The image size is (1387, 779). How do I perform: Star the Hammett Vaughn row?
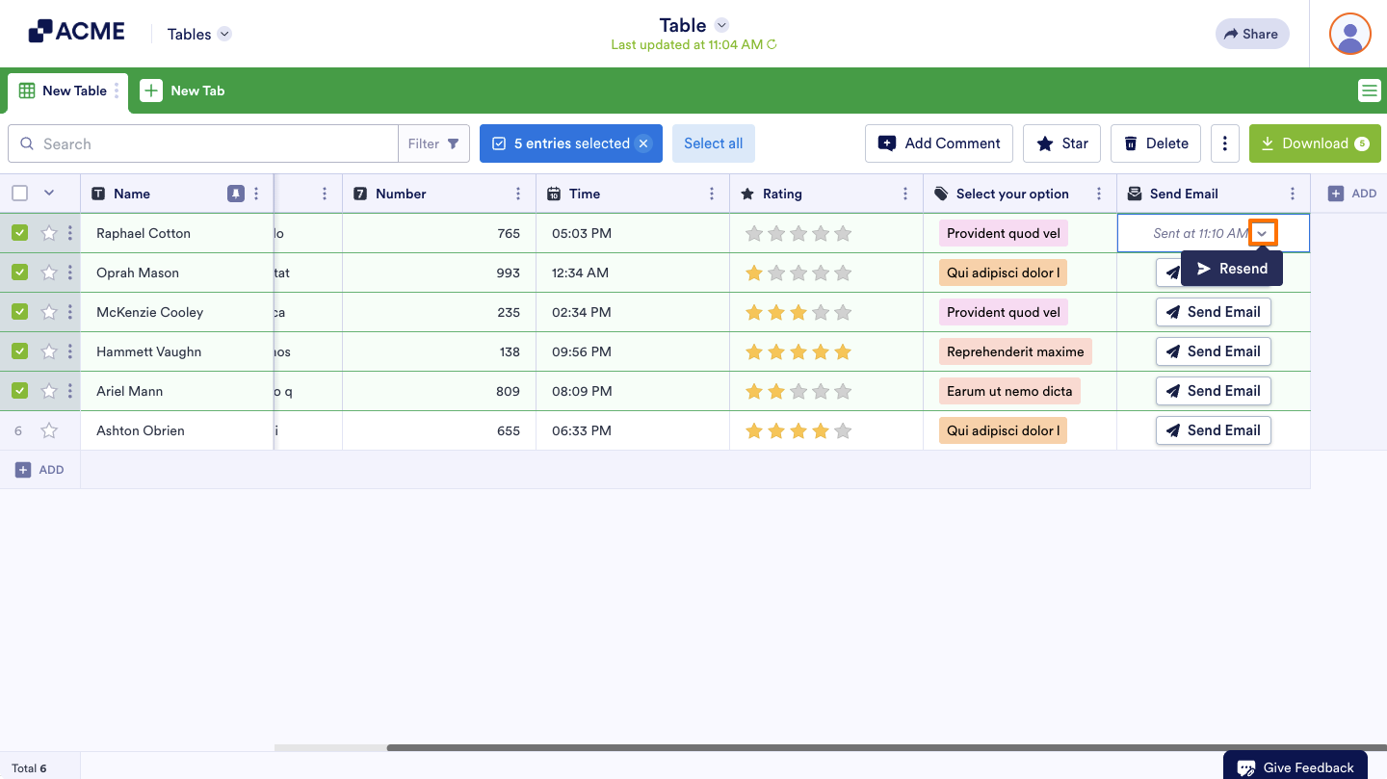[x=49, y=351]
